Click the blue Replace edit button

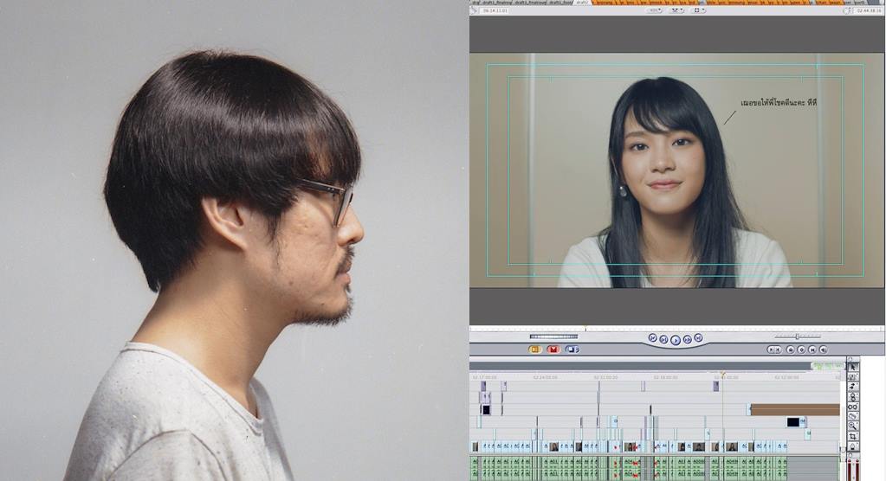click(572, 350)
